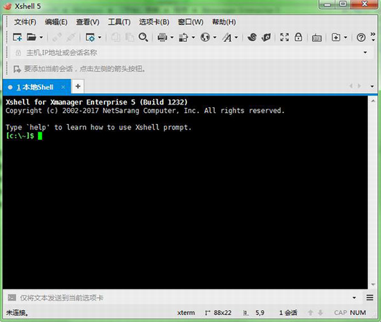
Task: Expand the address bar history dropdown
Action: (x=365, y=53)
